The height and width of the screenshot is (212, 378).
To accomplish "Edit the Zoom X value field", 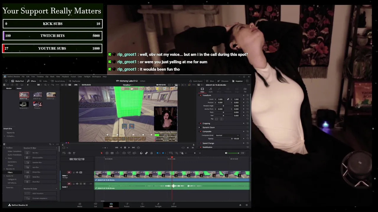I will [220, 99].
